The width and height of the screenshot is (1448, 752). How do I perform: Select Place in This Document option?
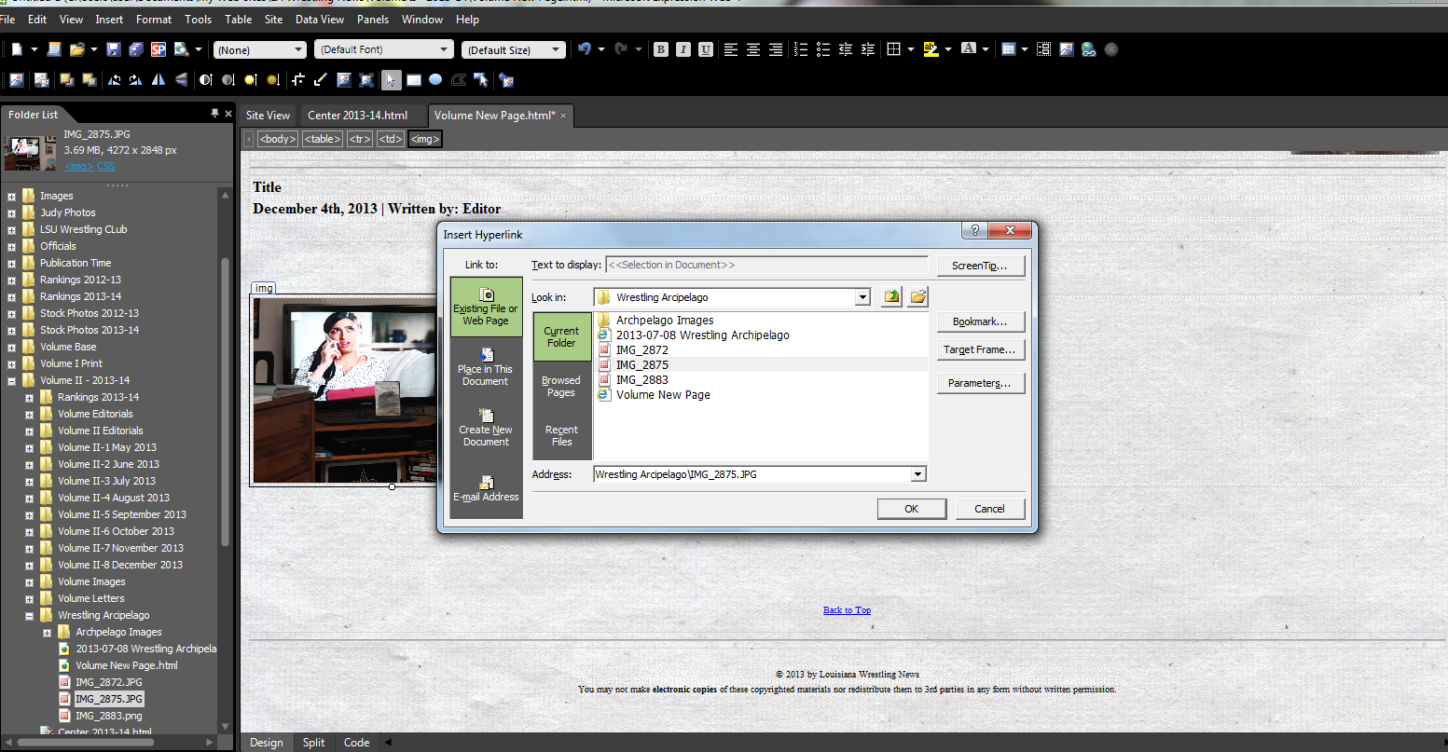(x=486, y=365)
